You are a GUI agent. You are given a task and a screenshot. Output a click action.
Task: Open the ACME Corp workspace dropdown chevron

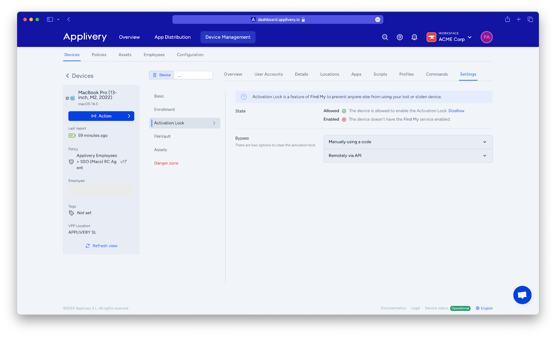click(469, 37)
